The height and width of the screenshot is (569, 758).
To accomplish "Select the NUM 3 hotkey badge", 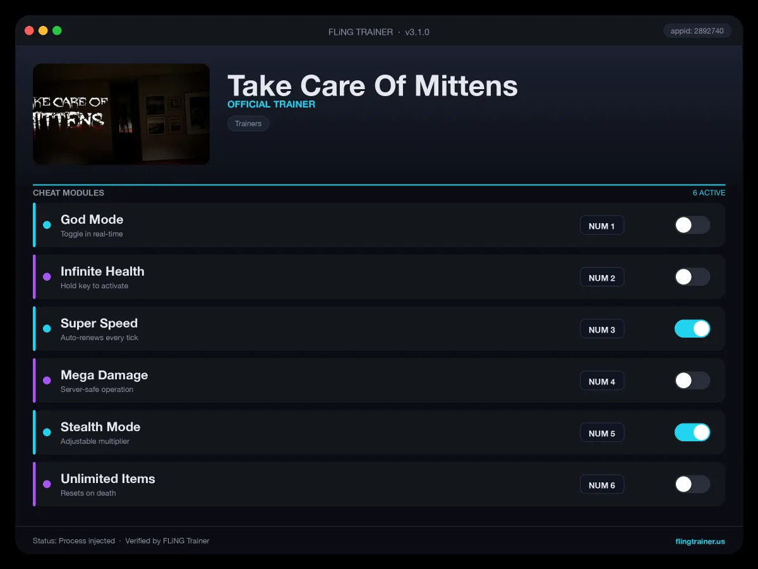I will click(x=602, y=329).
